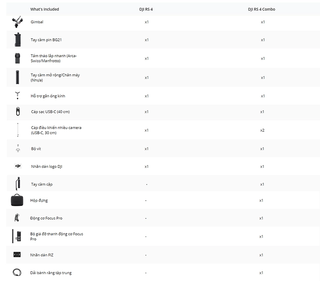320x282 pixels.
Task: Click the briefcase handle icon
Action: 17,184
